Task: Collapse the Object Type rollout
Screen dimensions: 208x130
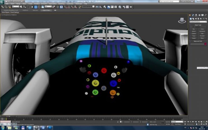Action: tap(198, 25)
